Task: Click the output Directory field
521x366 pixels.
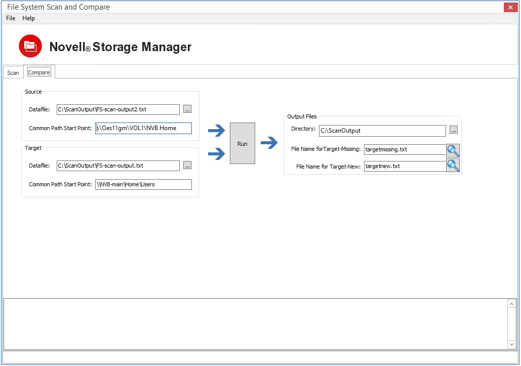Action: pos(382,131)
